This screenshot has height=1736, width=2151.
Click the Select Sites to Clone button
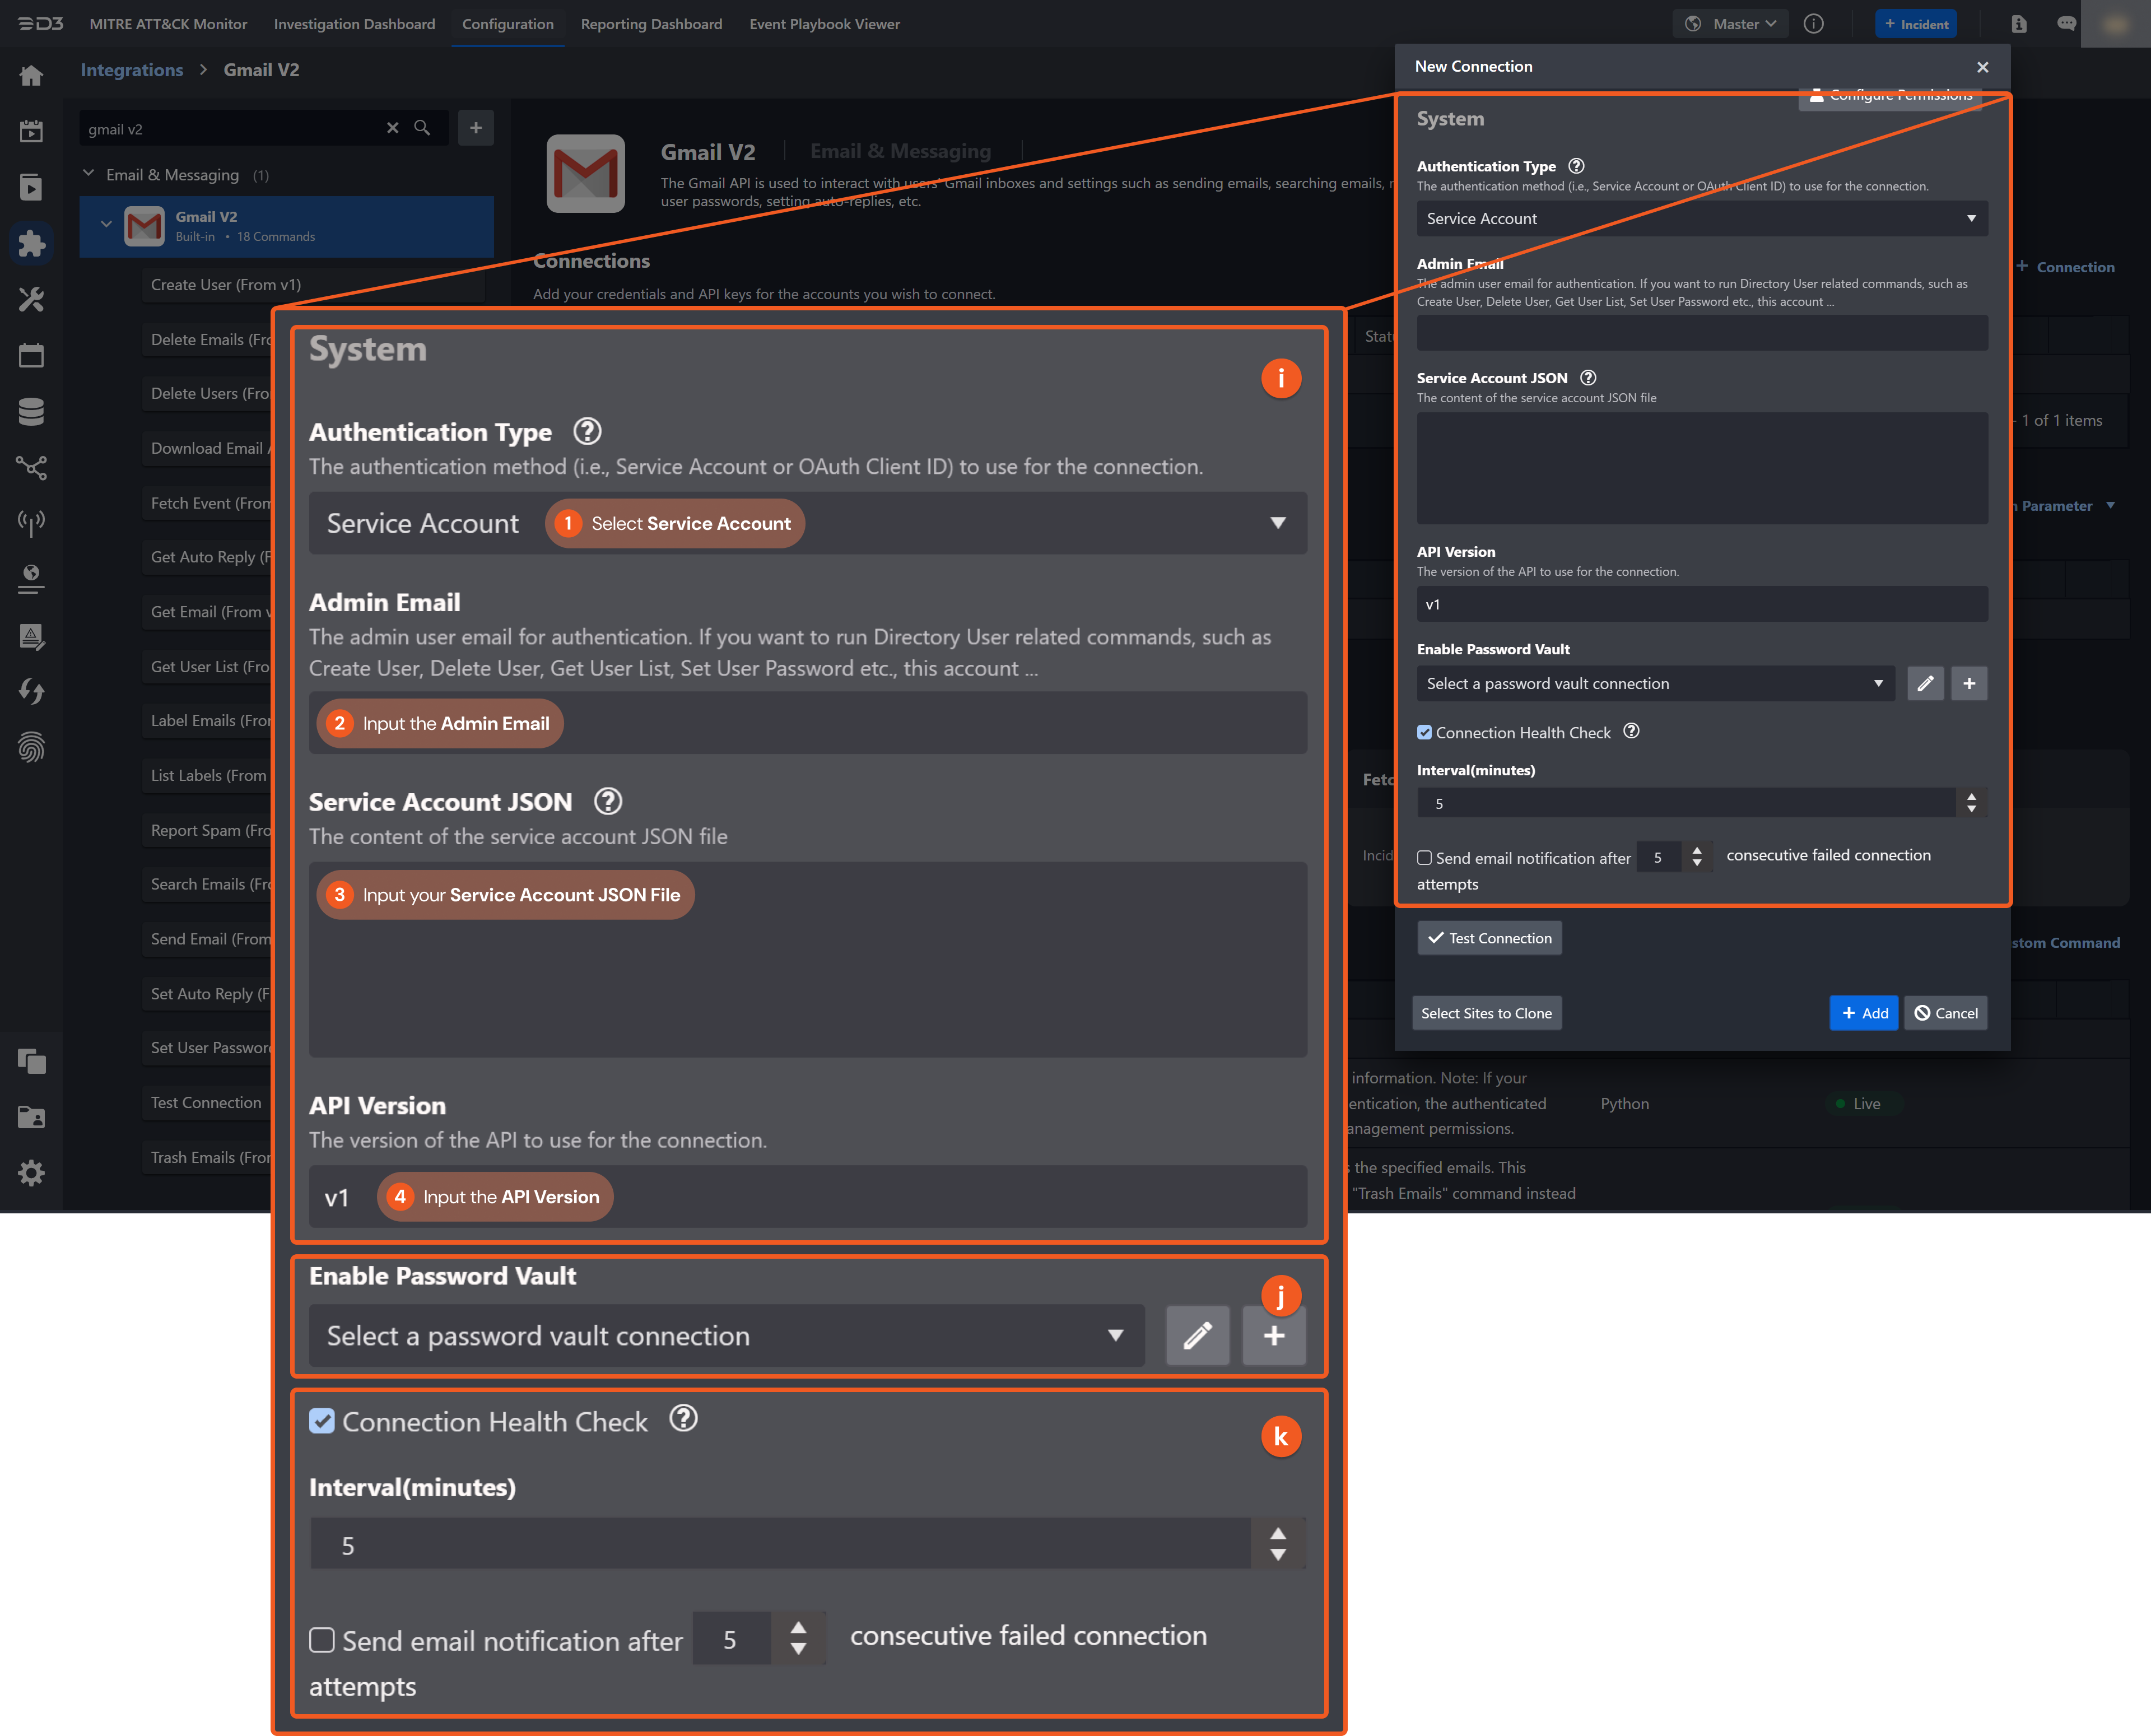(x=1486, y=1013)
